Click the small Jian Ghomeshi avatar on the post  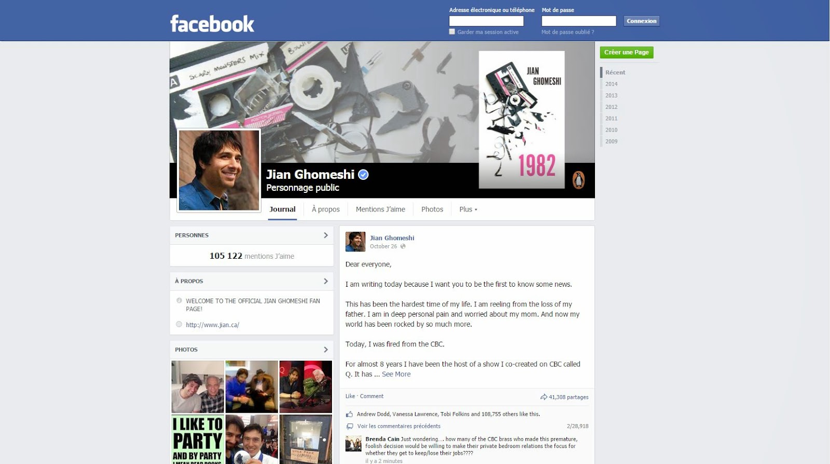pyautogui.click(x=355, y=242)
